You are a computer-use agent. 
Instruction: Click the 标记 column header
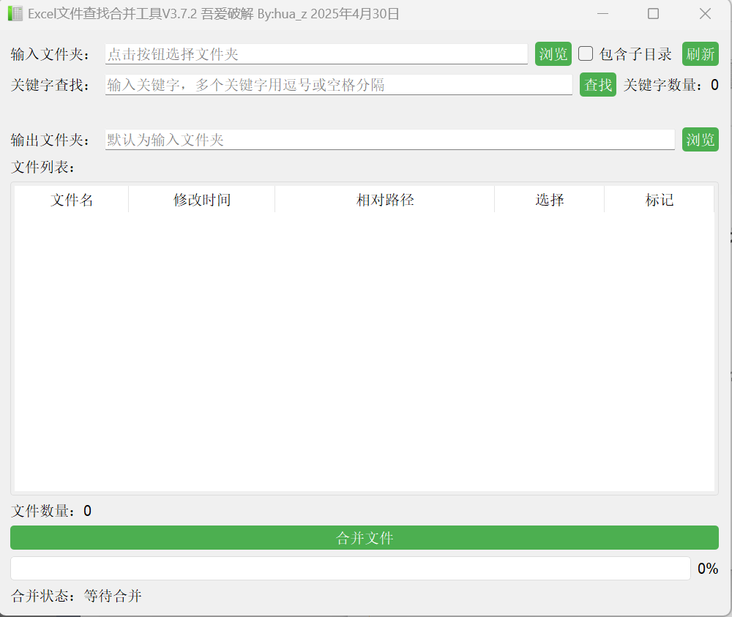pos(660,200)
